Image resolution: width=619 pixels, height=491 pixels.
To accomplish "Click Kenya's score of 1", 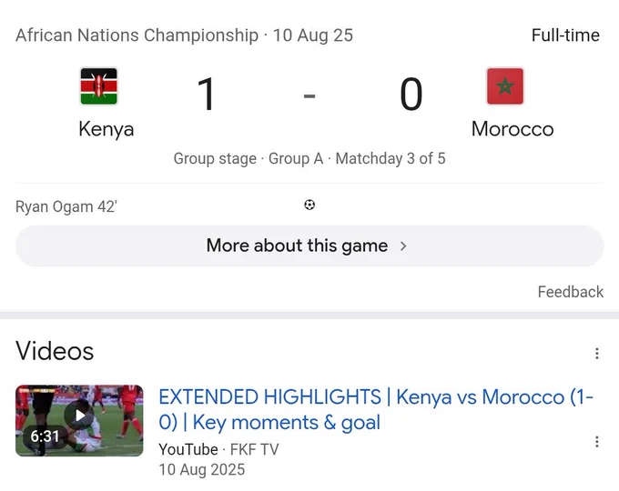I will pyautogui.click(x=206, y=95).
